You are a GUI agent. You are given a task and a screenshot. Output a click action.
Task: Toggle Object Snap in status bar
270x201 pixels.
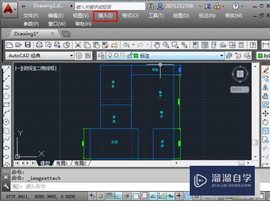[x=136, y=196]
